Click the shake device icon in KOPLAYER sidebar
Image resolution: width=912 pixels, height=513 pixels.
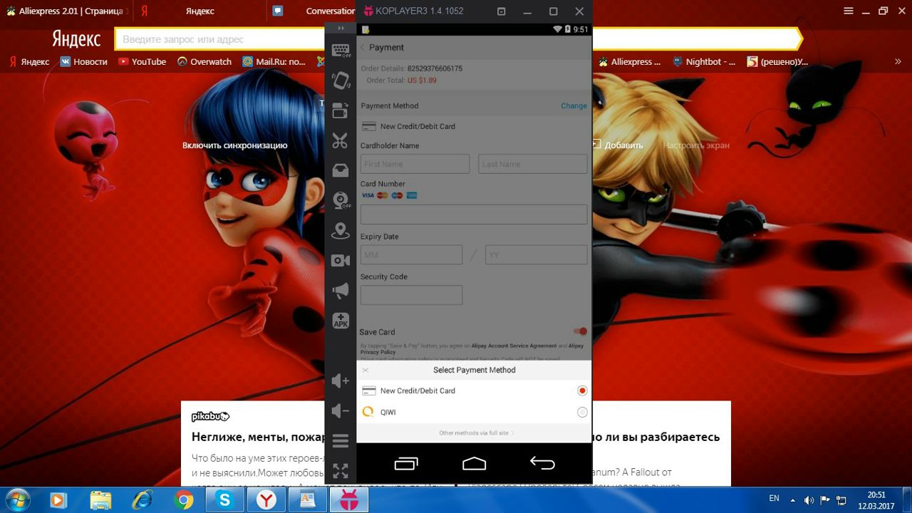pos(341,81)
